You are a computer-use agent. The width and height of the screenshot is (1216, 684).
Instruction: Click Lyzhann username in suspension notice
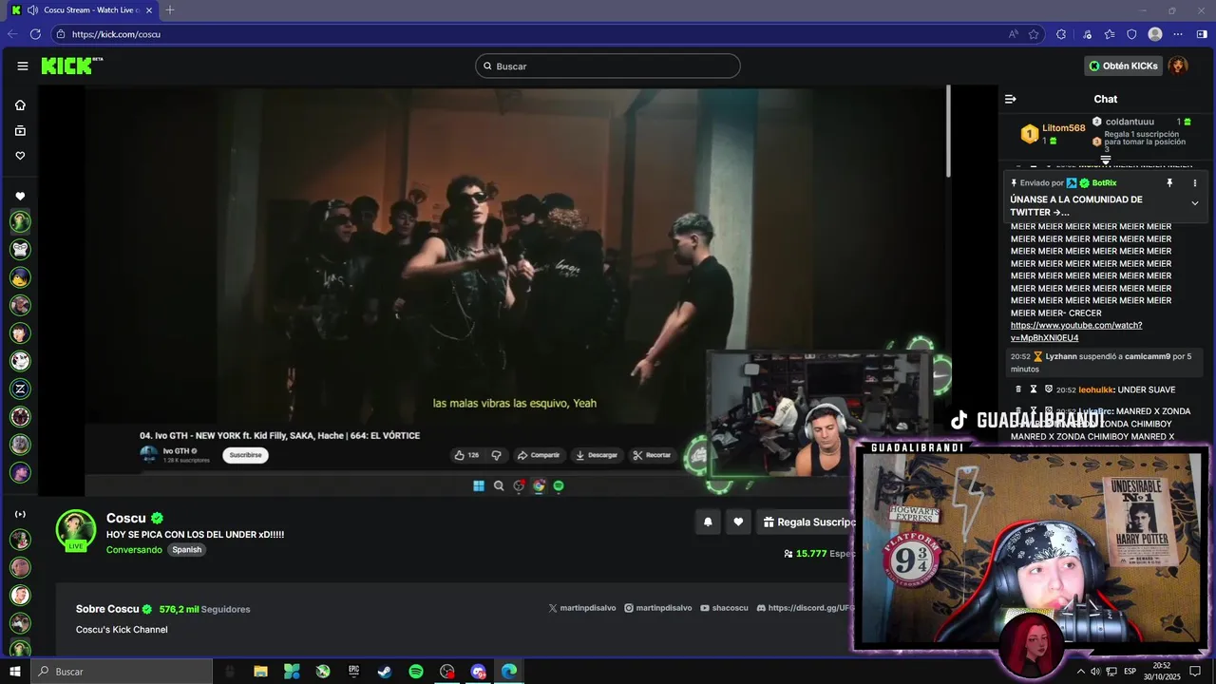1062,356
